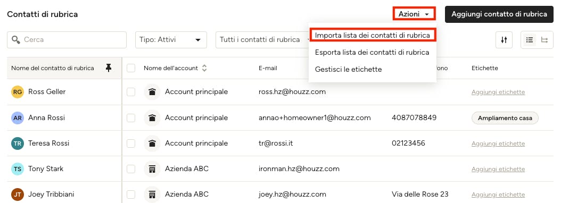
Task: Tick the checkbox for Joey Tribbiani
Action: (x=131, y=194)
